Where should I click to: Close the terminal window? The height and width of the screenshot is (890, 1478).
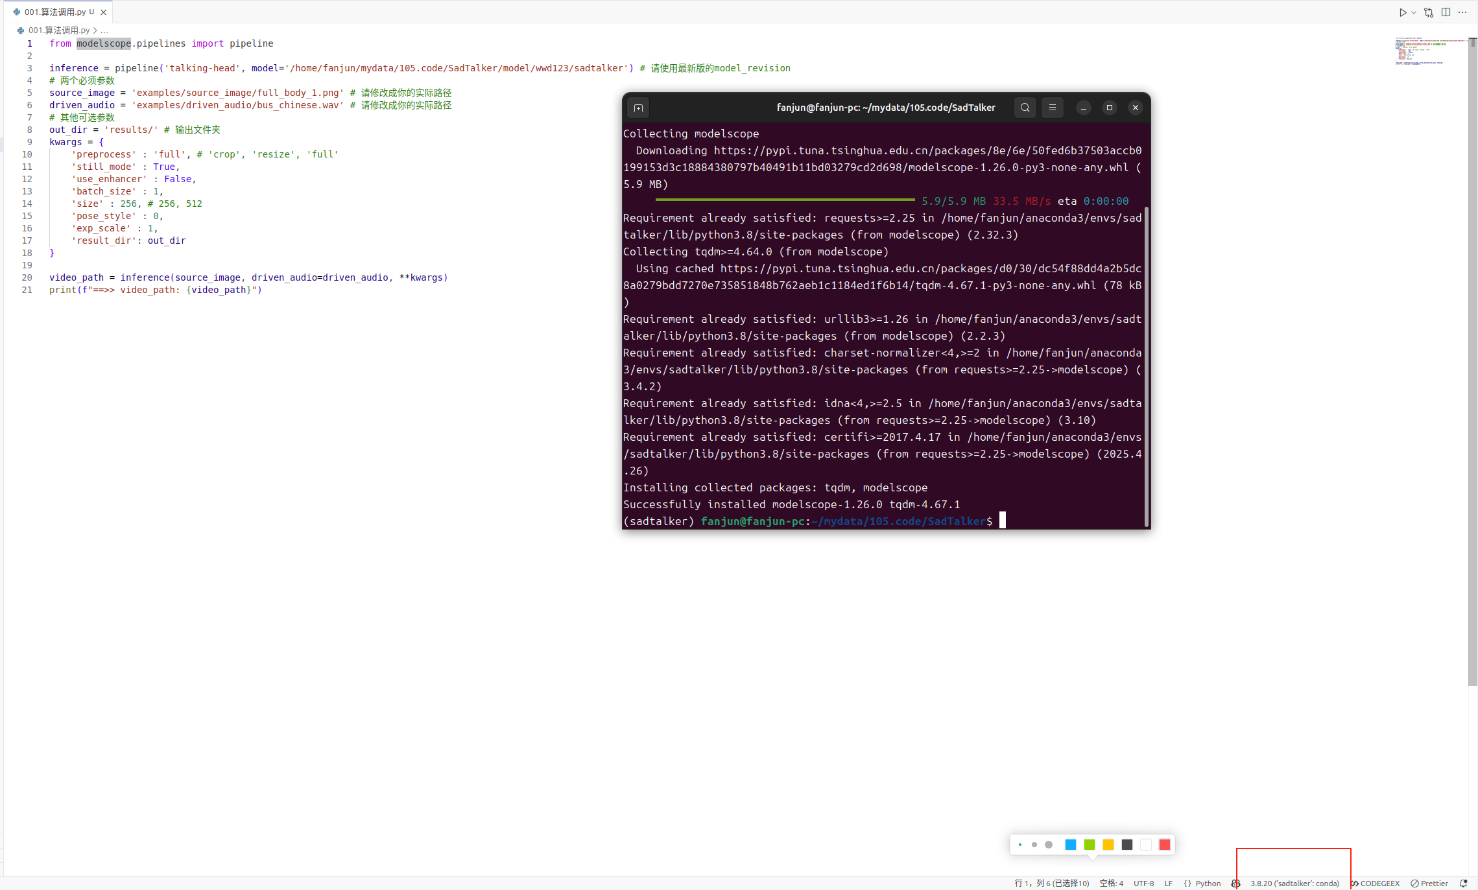tap(1136, 108)
